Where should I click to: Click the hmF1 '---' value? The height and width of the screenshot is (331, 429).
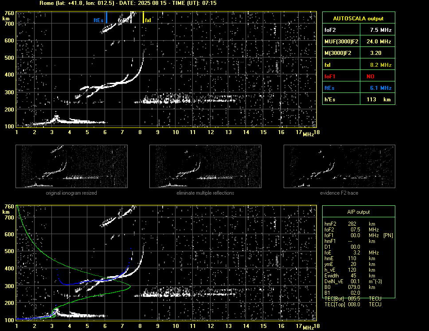click(350, 241)
